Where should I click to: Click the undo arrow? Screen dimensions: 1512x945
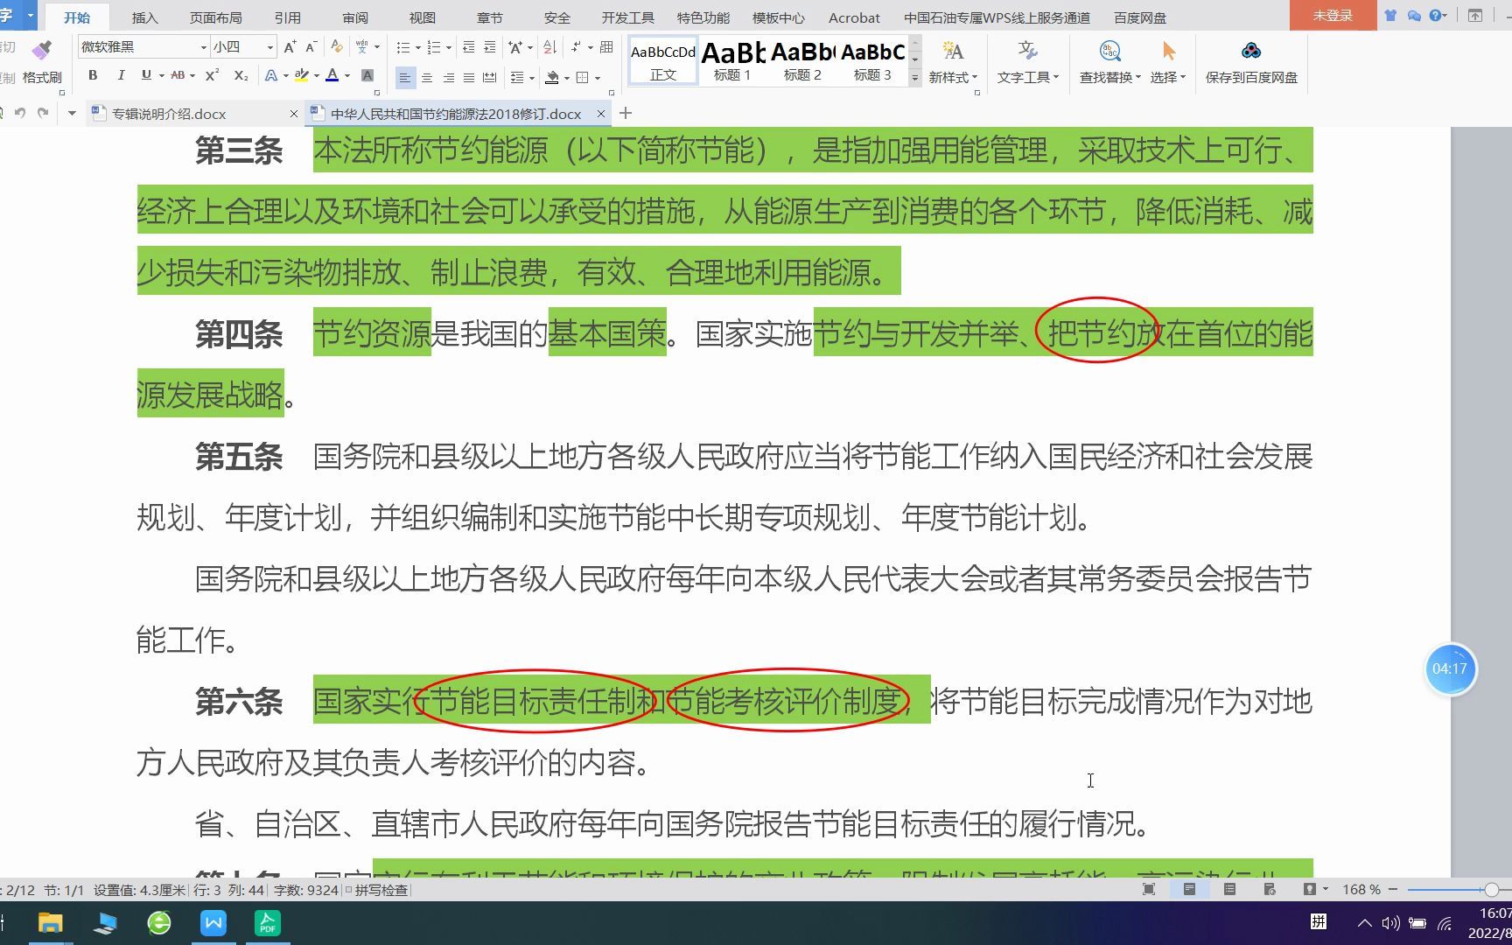20,113
